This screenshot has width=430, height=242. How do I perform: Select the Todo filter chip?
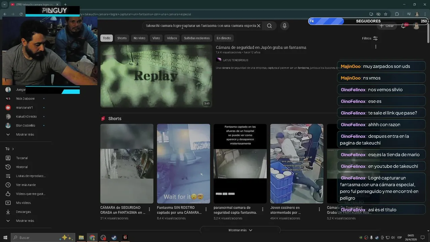(106, 38)
